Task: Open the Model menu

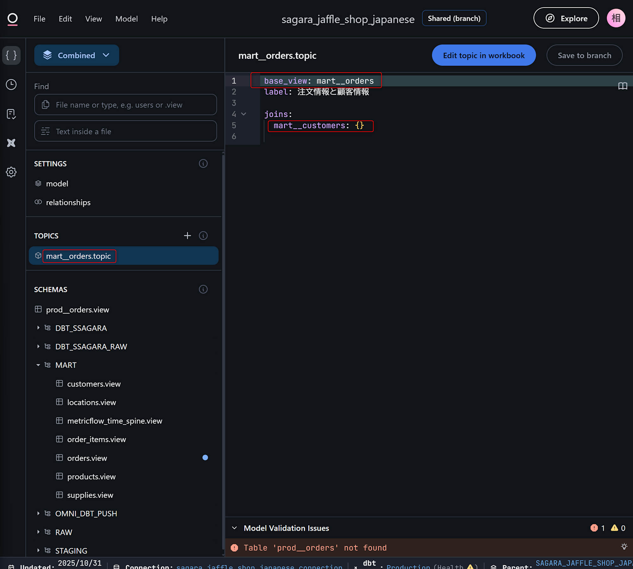Action: (x=126, y=19)
